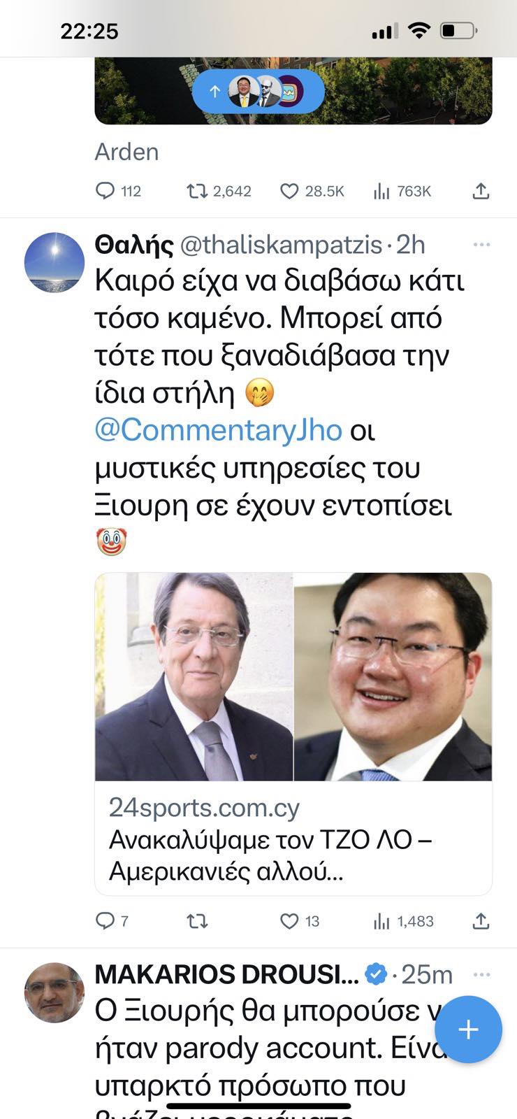This screenshot has height=1119, width=517.
Task: Share the Arden post
Action: coord(481,191)
